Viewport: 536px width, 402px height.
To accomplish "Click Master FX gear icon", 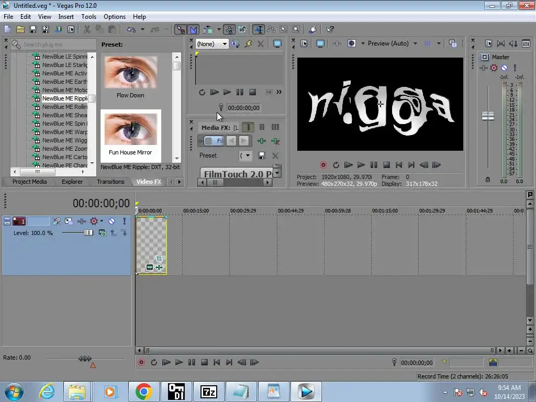I will click(x=494, y=68).
